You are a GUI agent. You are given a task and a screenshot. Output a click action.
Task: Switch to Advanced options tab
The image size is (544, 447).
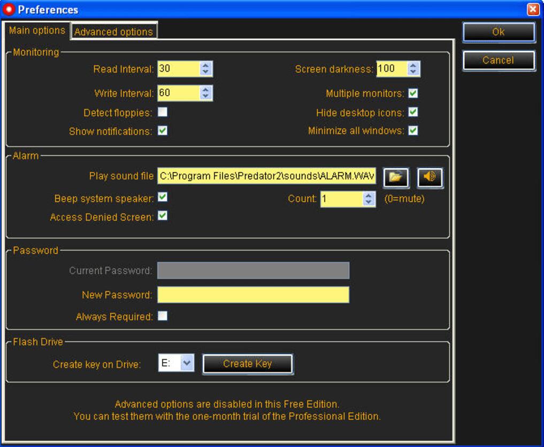113,32
